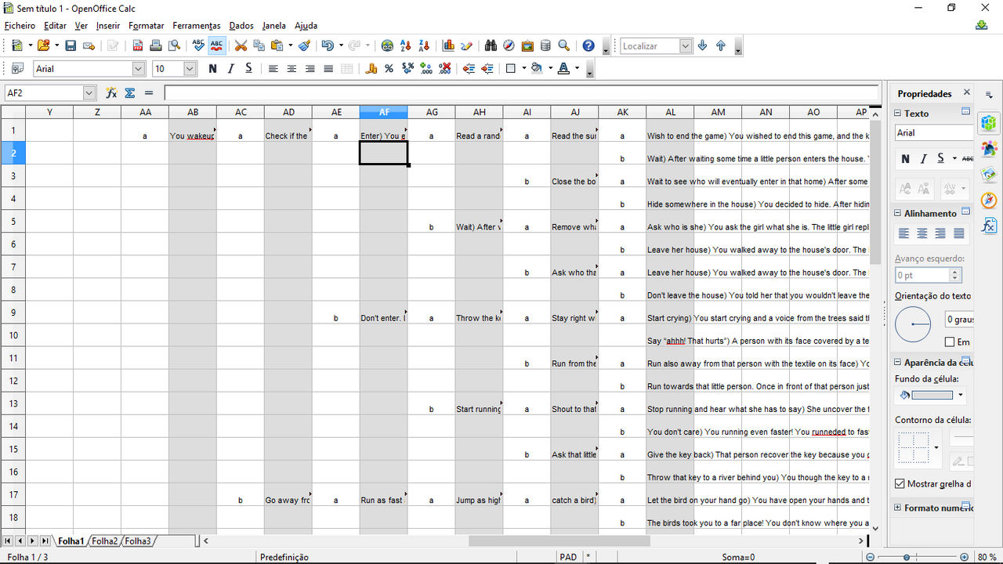Image resolution: width=1003 pixels, height=564 pixels.
Task: Open the Gallery picture icon in toolbar
Action: tap(527, 45)
